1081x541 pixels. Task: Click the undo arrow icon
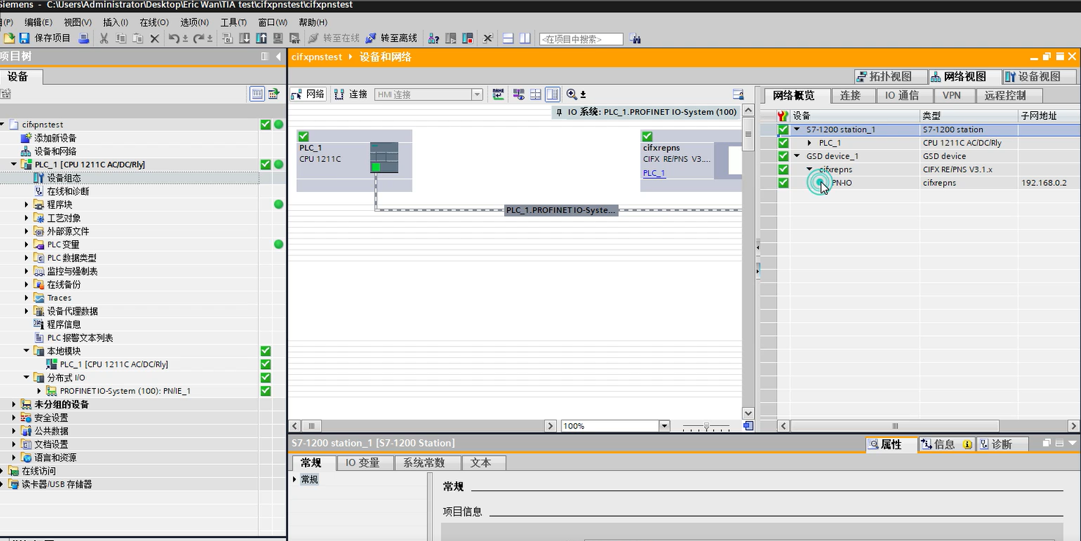point(174,38)
